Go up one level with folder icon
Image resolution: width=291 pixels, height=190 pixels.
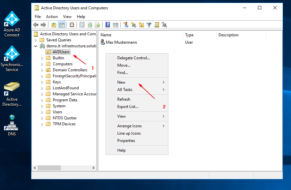coord(54,25)
